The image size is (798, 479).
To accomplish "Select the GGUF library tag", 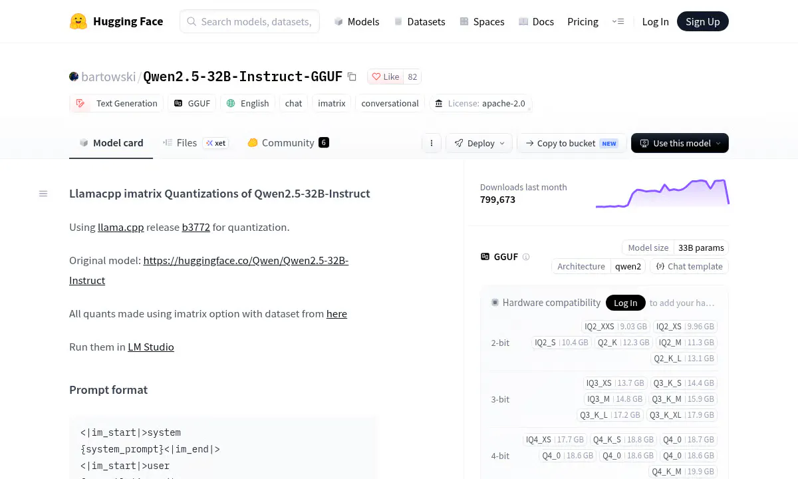I will click(x=192, y=103).
